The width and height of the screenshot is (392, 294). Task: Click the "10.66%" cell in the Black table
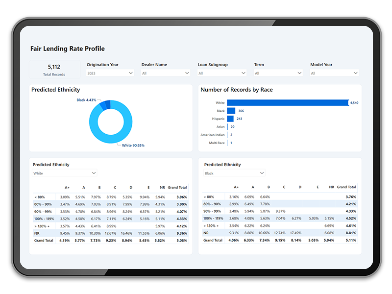click(264, 233)
